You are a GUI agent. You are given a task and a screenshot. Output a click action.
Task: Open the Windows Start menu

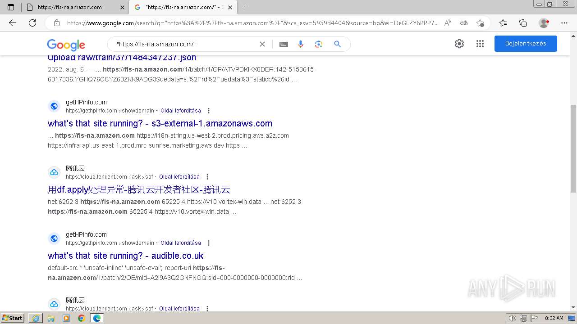tap(13, 318)
